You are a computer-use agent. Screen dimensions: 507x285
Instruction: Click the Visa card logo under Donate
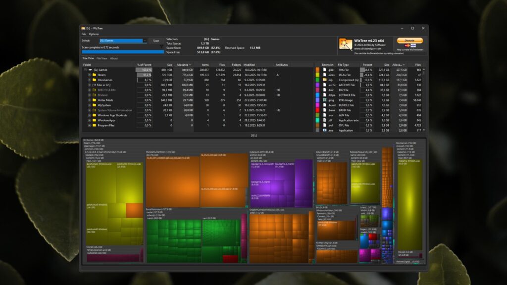point(413,46)
